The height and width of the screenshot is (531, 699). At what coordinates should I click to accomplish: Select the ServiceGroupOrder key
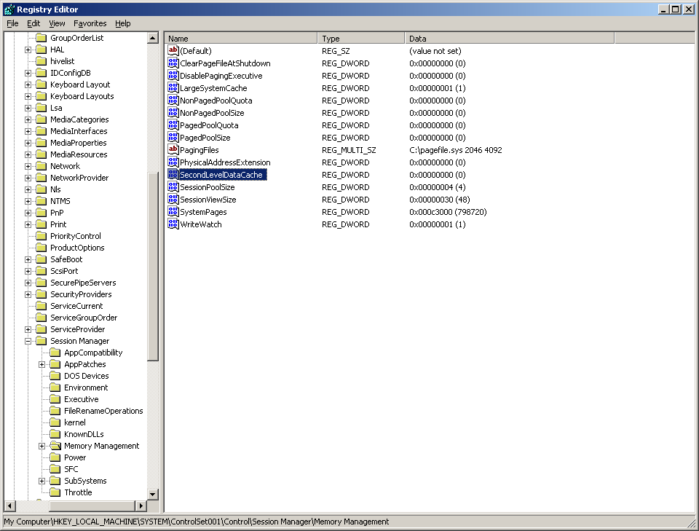[84, 318]
